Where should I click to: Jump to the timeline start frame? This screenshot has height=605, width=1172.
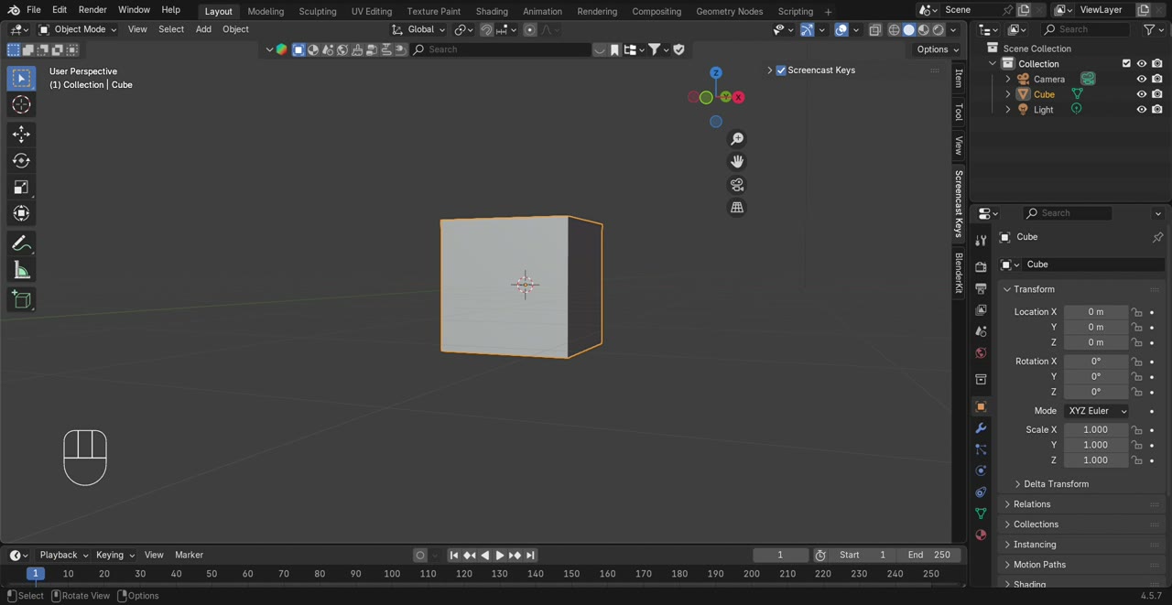[x=453, y=556]
